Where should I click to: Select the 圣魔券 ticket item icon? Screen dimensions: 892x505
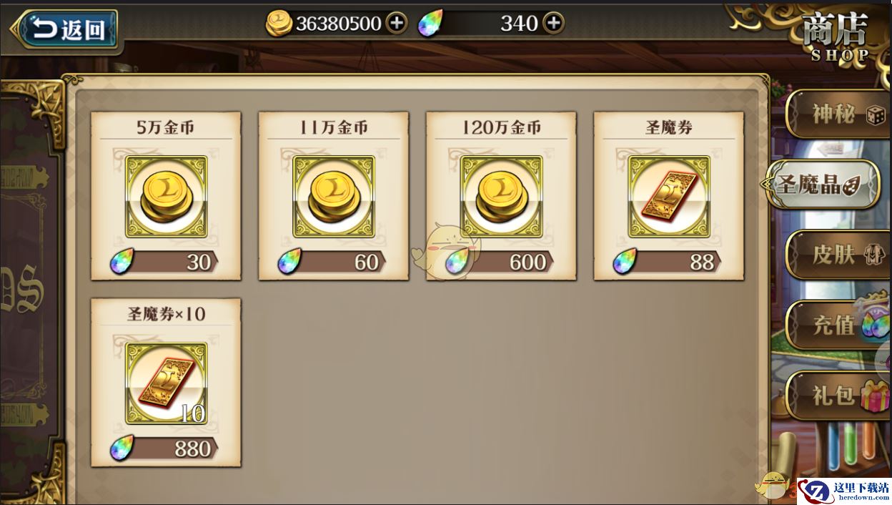tap(669, 197)
